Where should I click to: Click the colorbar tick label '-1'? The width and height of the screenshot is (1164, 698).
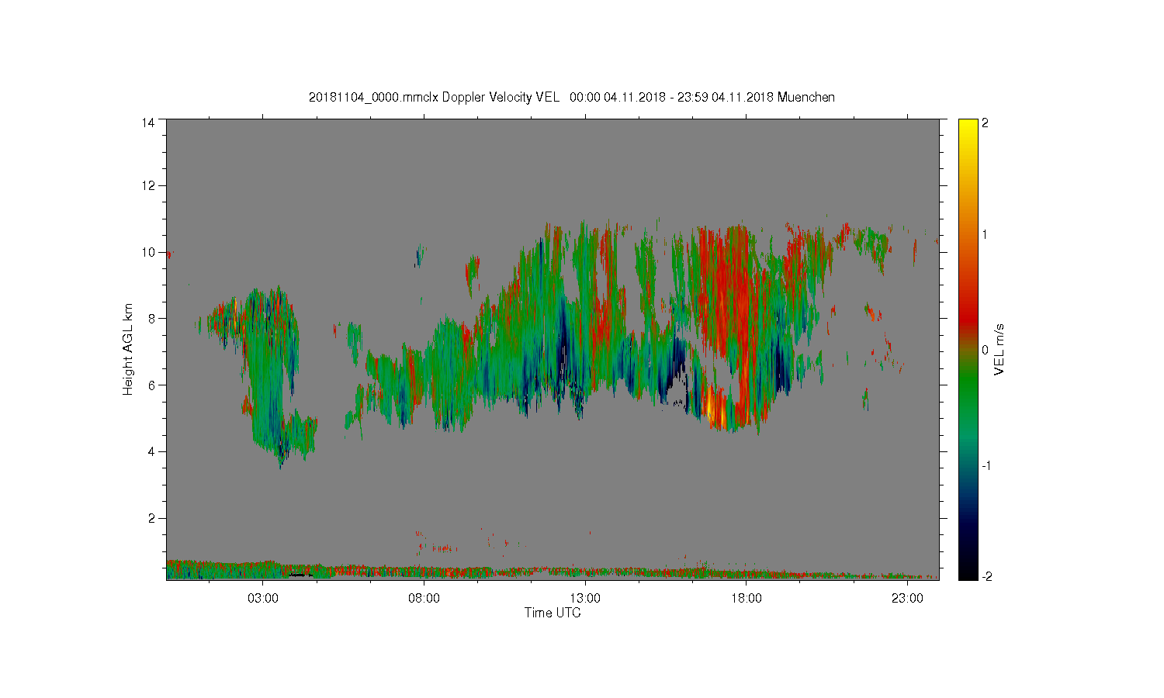(x=986, y=465)
